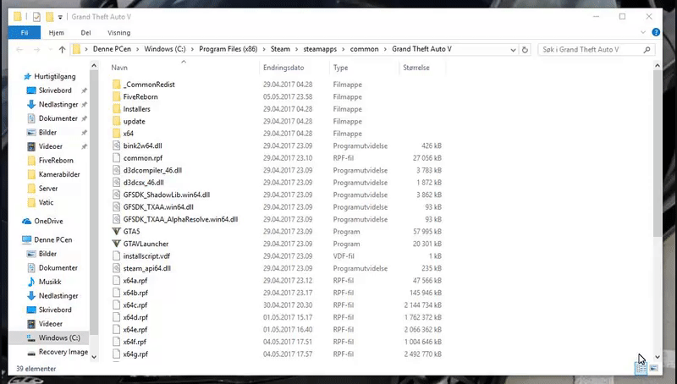Image resolution: width=677 pixels, height=384 pixels.
Task: Select installscript.vdf file
Action: [146, 255]
